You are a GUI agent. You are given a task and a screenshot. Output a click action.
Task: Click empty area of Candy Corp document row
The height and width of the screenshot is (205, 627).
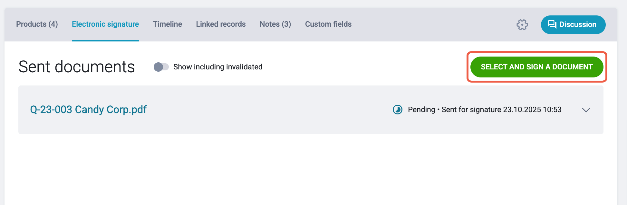[267, 110]
